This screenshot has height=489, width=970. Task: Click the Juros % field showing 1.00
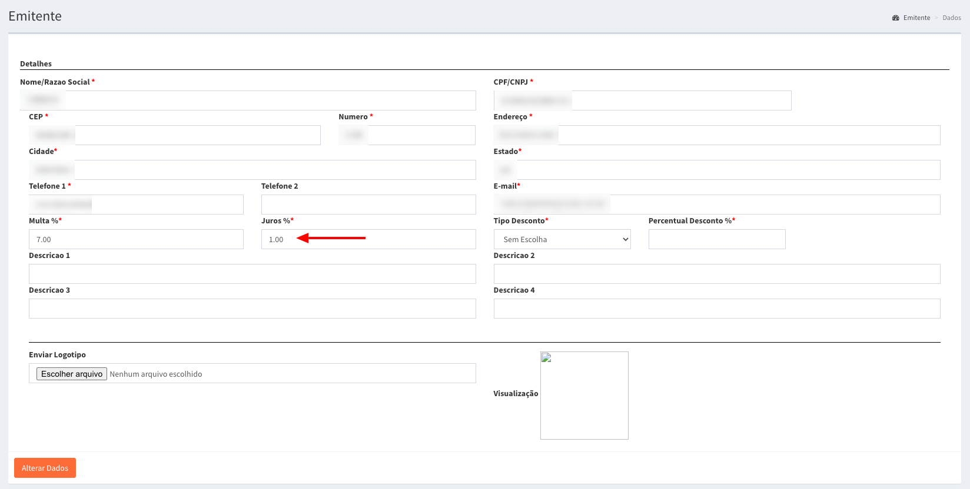click(368, 239)
